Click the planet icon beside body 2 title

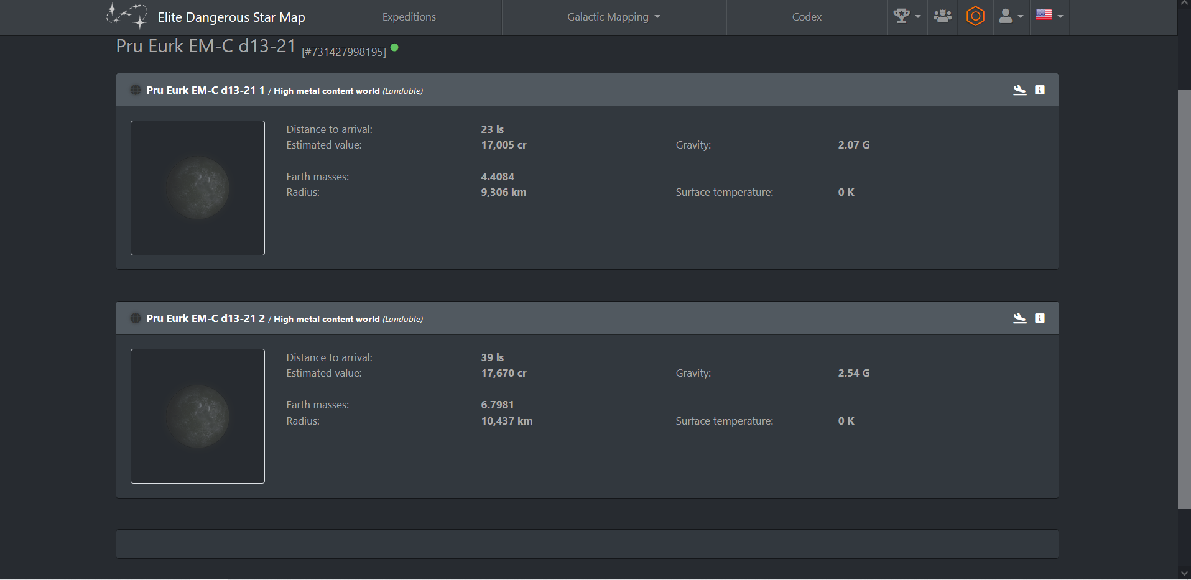pyautogui.click(x=136, y=318)
